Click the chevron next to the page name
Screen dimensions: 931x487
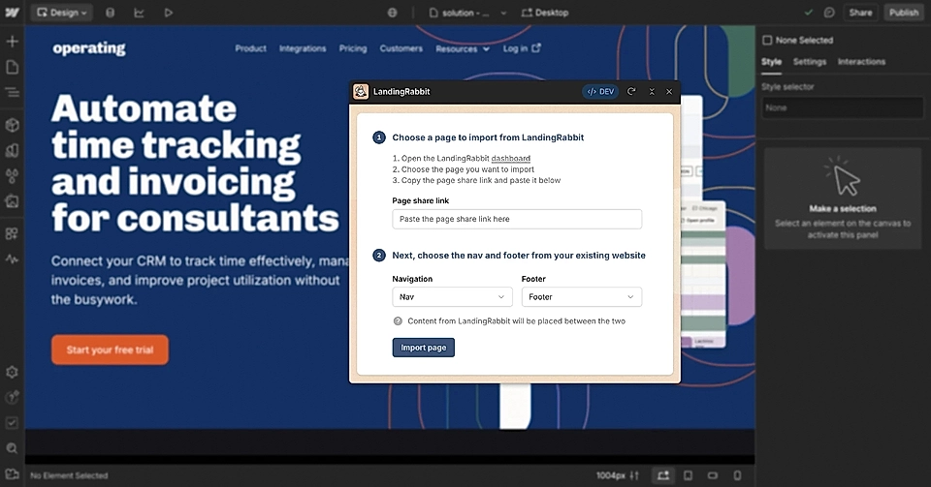pos(503,13)
